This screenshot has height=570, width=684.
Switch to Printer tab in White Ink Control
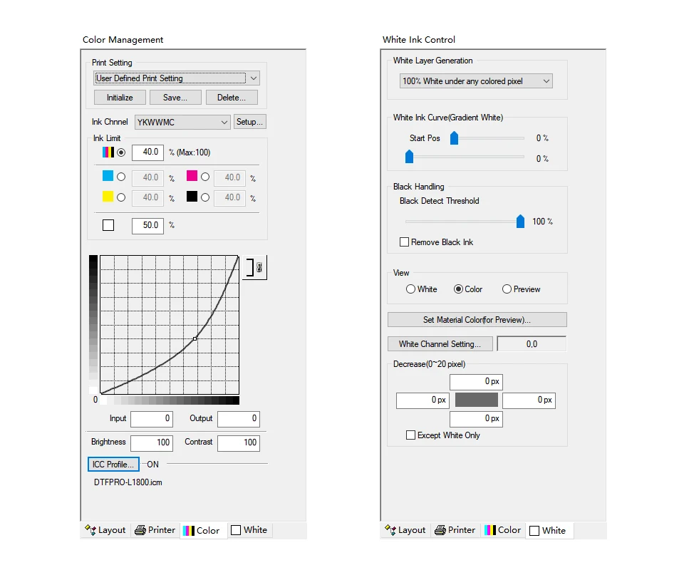[455, 530]
